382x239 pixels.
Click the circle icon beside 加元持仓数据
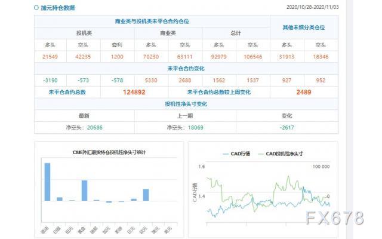pyautogui.click(x=36, y=8)
